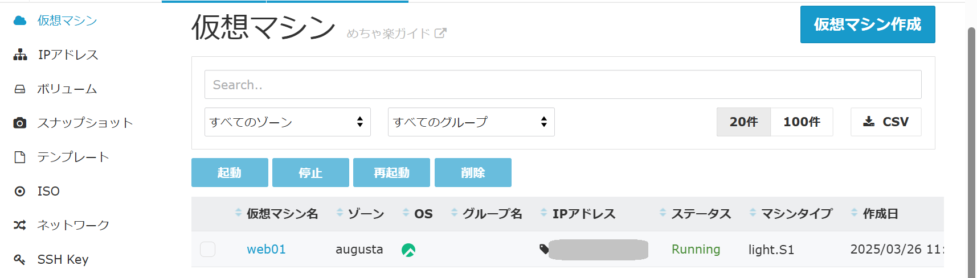Click the ボリューム disk icon
This screenshot has width=977, height=278.
pos(20,89)
